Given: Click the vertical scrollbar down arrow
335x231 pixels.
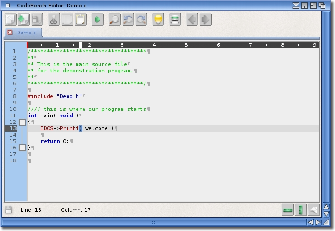Looking at the screenshot, I should 326,214.
